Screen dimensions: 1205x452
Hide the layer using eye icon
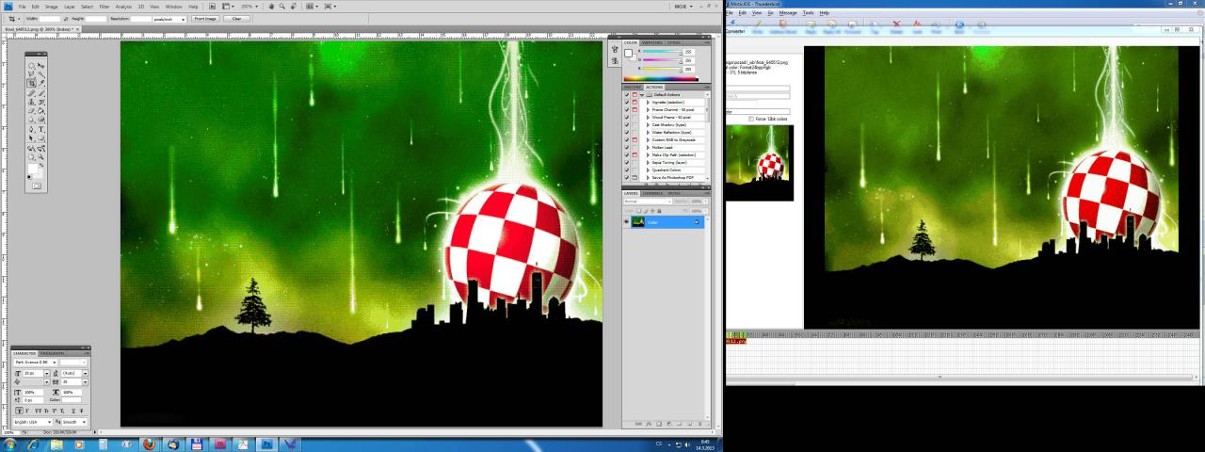click(x=626, y=221)
